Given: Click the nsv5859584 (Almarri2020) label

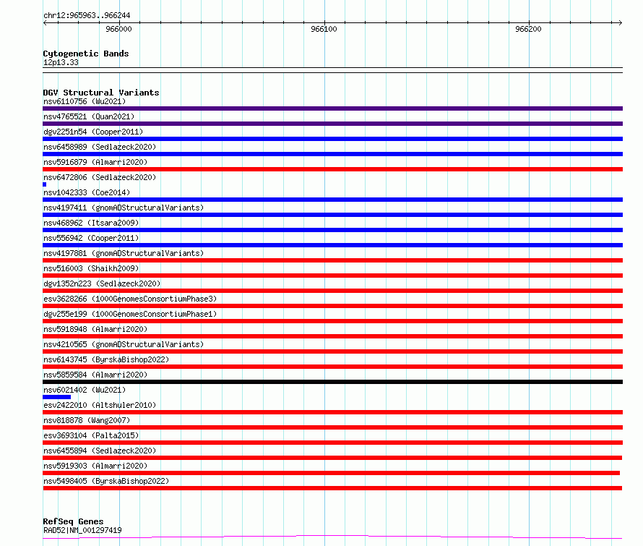Looking at the screenshot, I should tap(95, 375).
